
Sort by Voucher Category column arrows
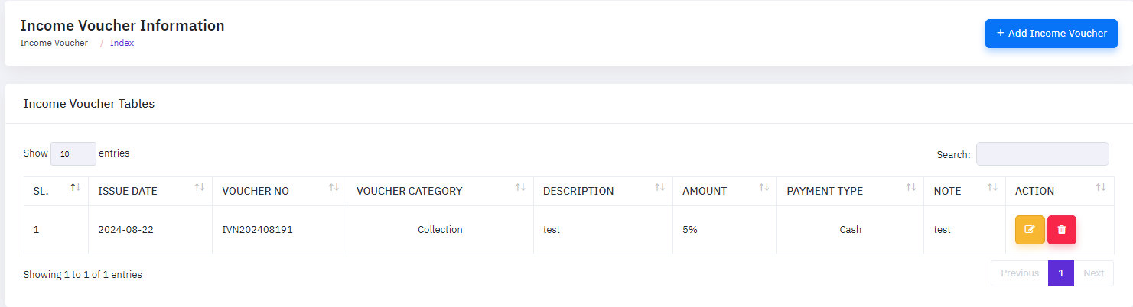pos(520,188)
